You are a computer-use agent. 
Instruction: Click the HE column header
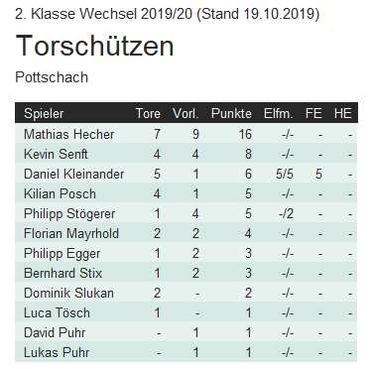tap(342, 113)
